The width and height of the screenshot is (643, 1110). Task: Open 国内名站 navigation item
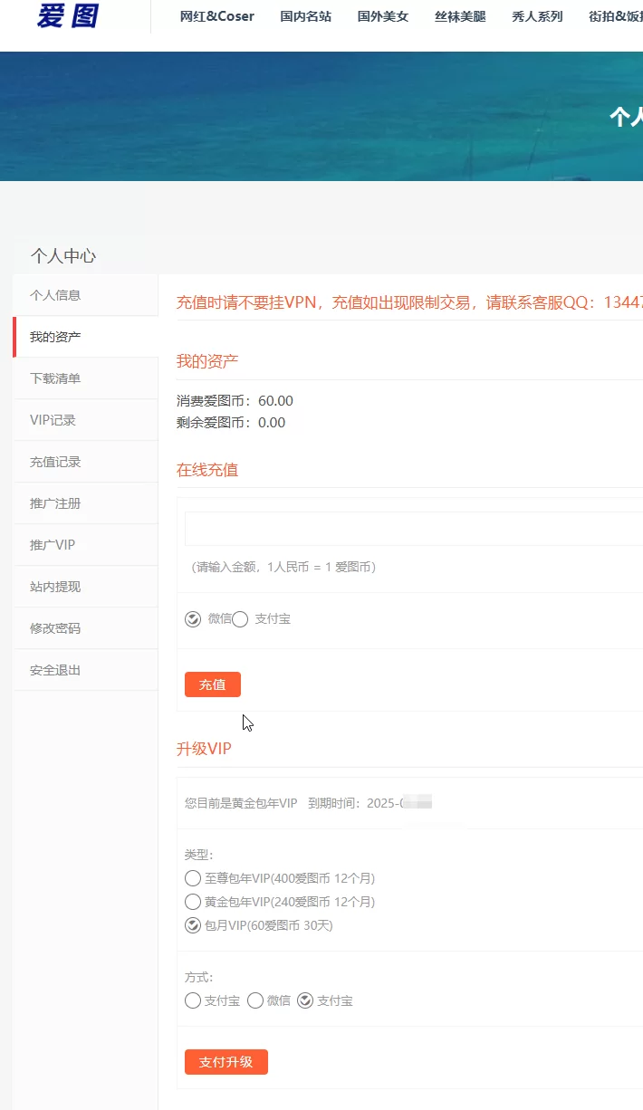coord(306,16)
